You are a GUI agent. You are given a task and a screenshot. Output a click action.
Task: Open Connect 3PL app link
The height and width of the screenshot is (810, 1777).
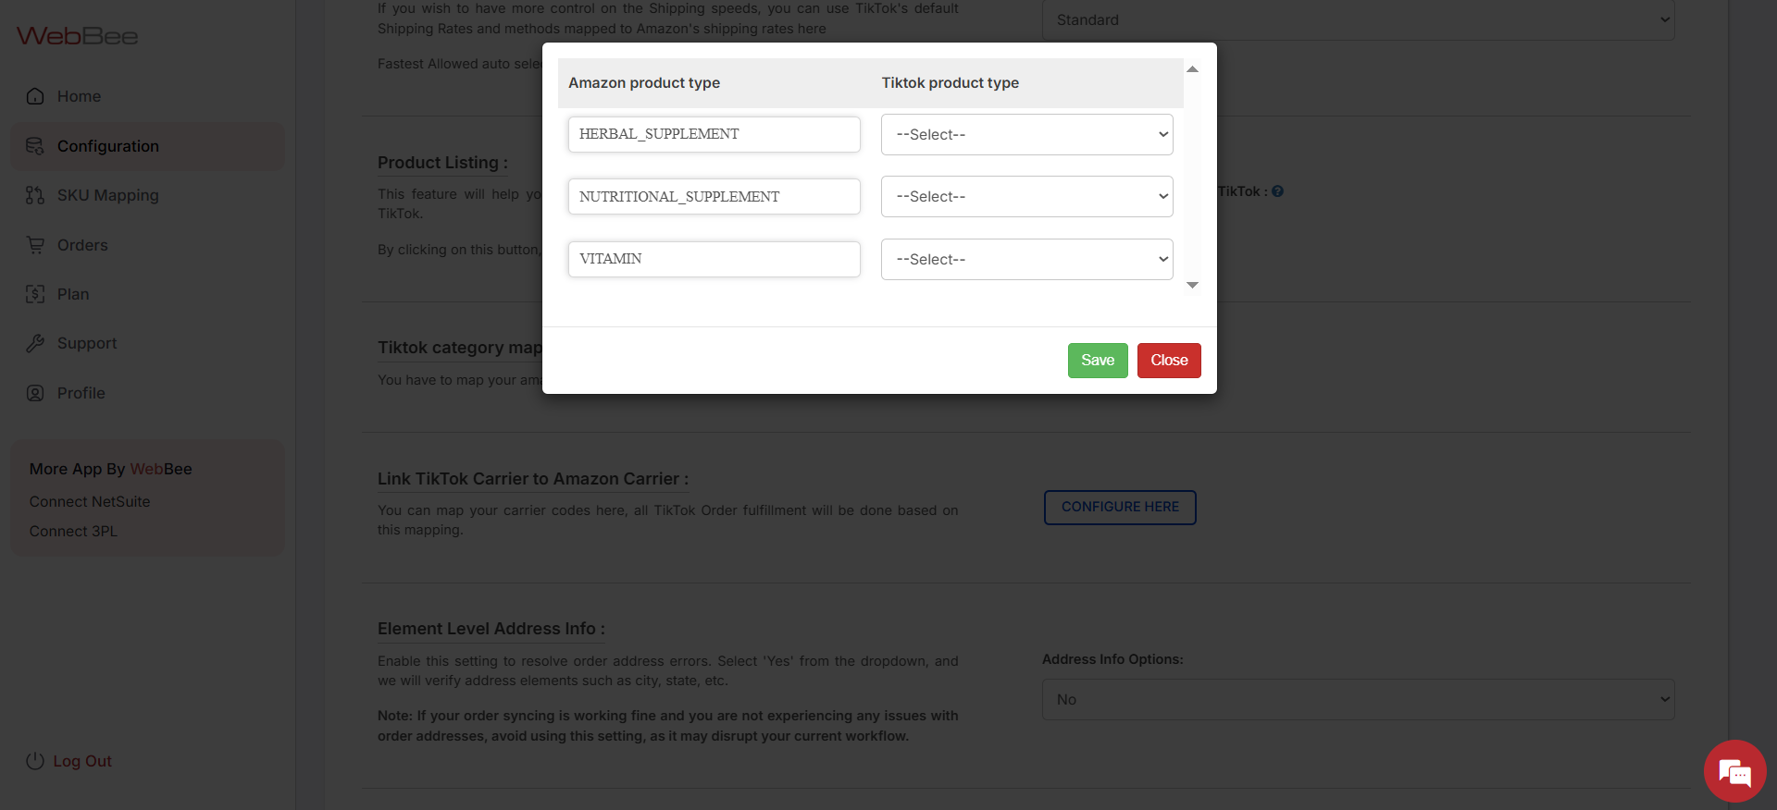tap(73, 531)
